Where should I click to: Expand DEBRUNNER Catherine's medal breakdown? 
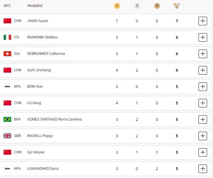coord(203,54)
